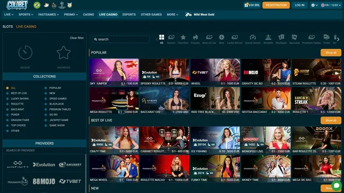This screenshot has height=193, width=344.
Task: Show the previous categories with the left arrow
Action: tap(156, 39)
